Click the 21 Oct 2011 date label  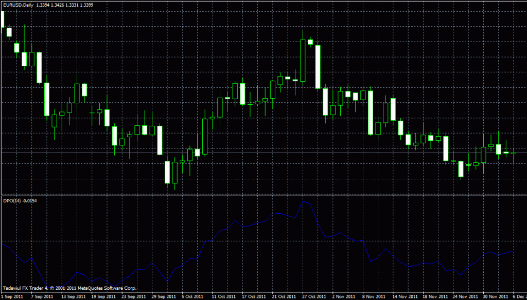click(284, 296)
